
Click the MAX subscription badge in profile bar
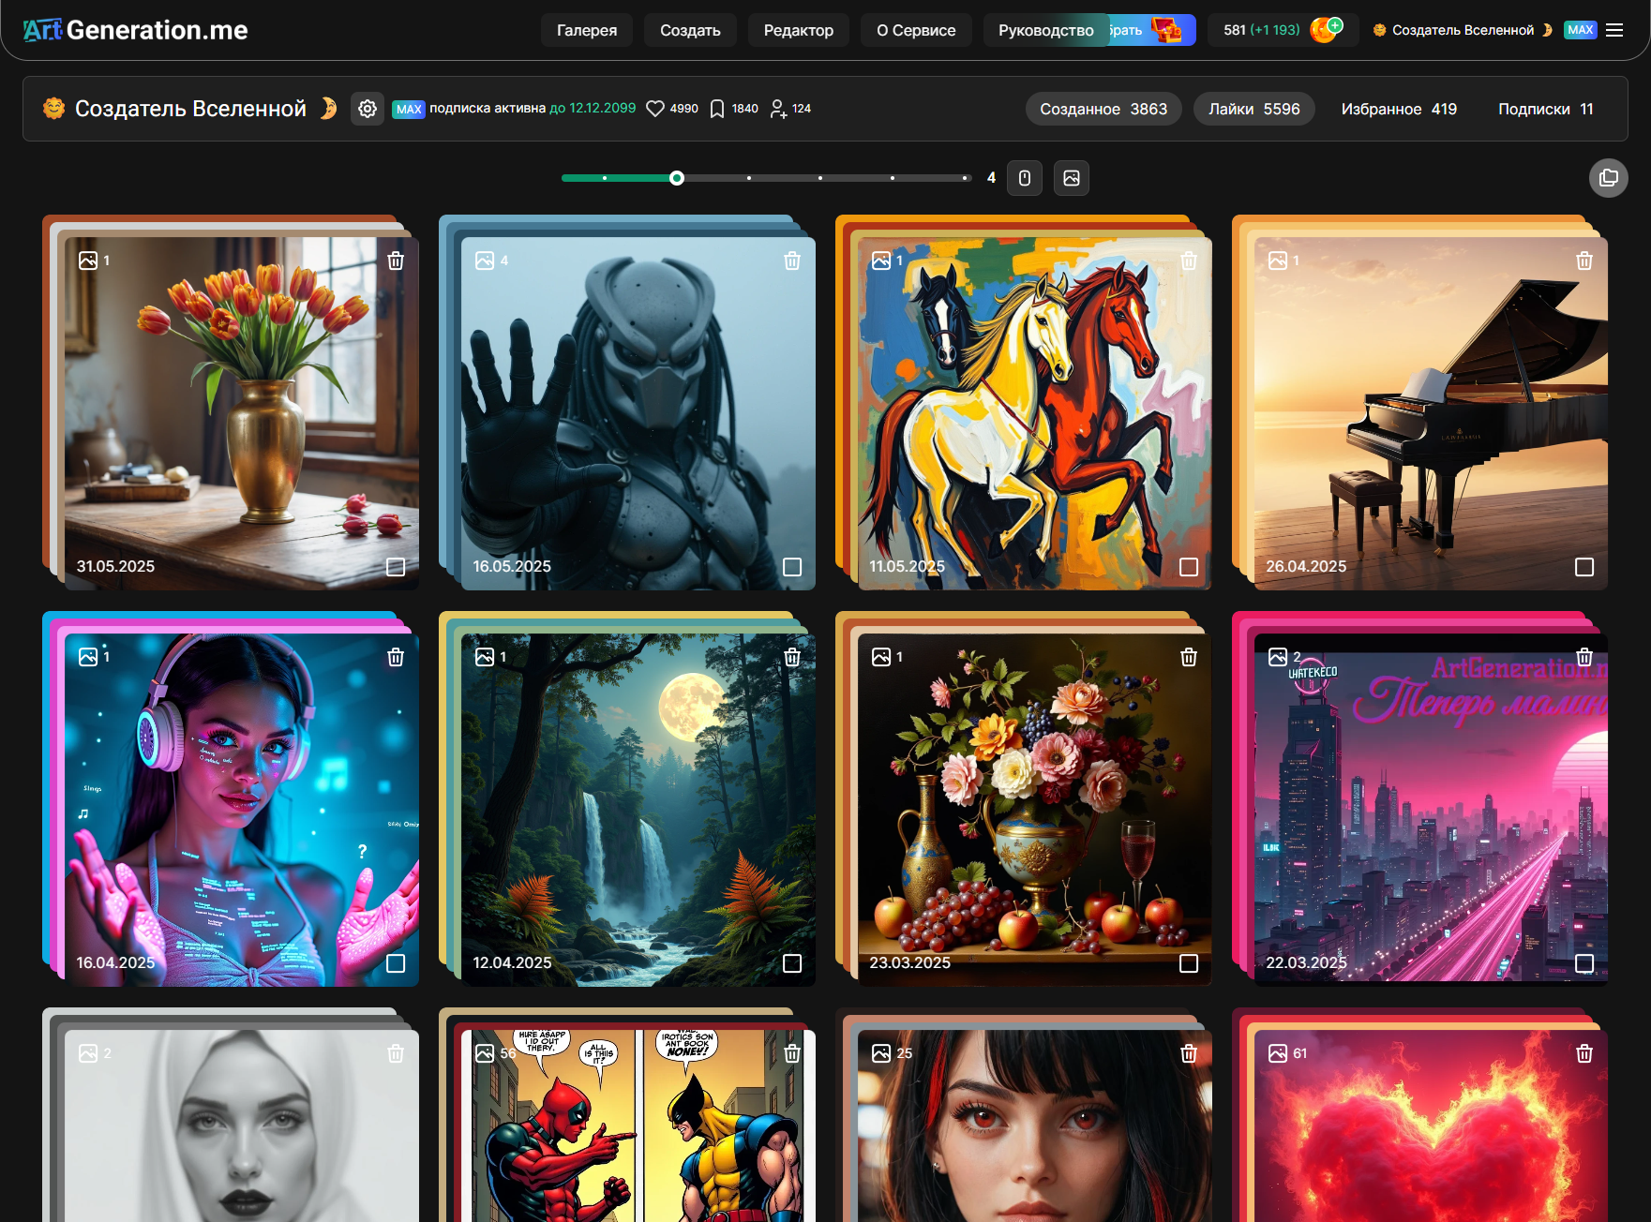coord(409,109)
